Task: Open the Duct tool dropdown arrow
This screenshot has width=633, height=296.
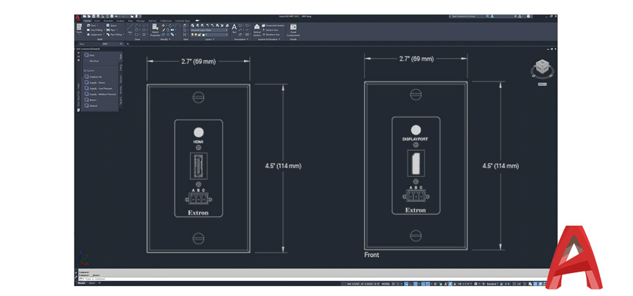Action: point(98,26)
